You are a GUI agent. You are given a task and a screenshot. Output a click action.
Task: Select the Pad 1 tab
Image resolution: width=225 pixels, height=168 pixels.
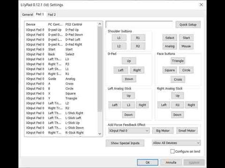click(x=40, y=14)
